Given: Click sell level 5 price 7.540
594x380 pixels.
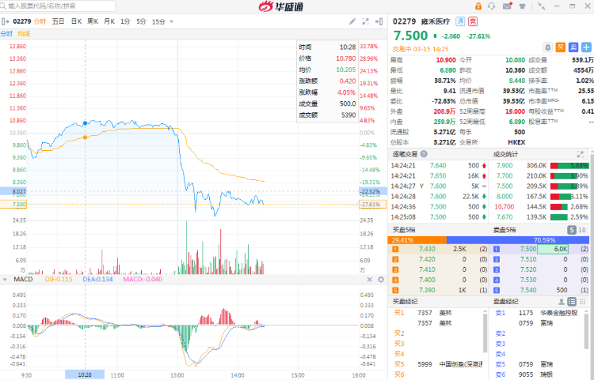Looking at the screenshot, I should pyautogui.click(x=528, y=290).
